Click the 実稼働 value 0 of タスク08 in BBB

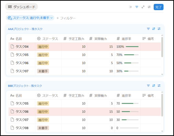pos(112,128)
